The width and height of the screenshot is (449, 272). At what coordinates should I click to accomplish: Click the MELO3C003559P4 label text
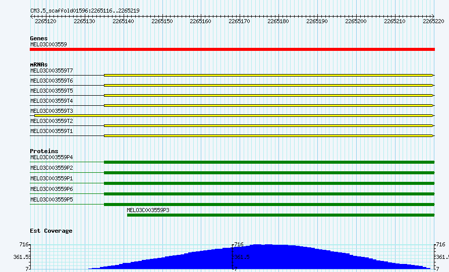click(x=51, y=157)
